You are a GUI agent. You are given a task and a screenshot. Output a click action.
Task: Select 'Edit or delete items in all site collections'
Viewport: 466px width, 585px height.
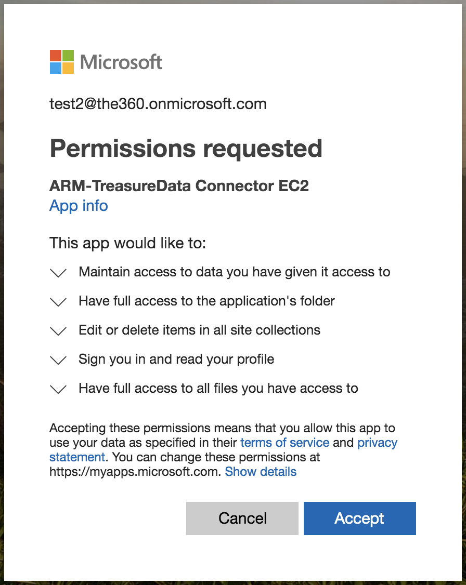coord(199,330)
